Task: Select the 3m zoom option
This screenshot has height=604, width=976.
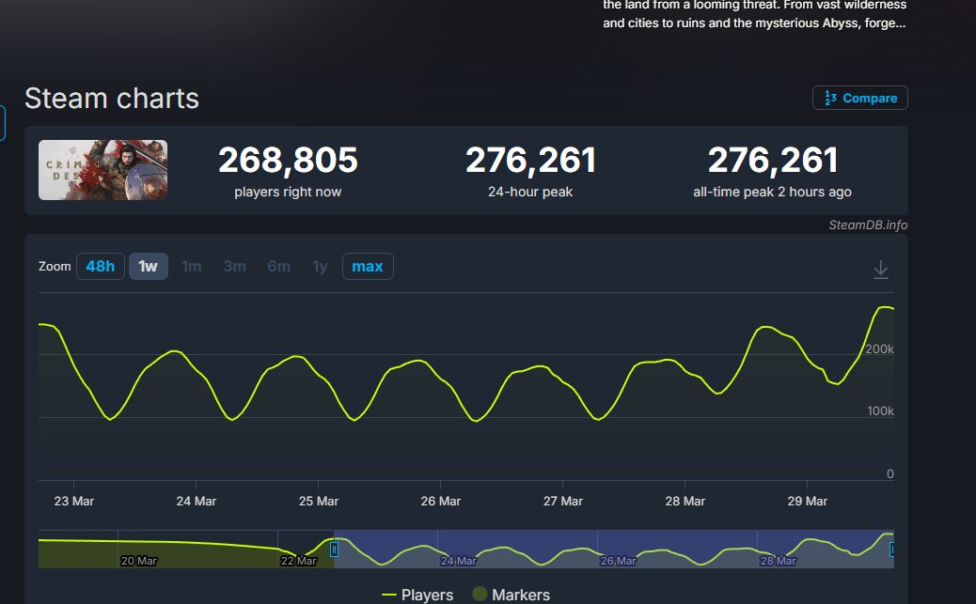Action: click(235, 266)
